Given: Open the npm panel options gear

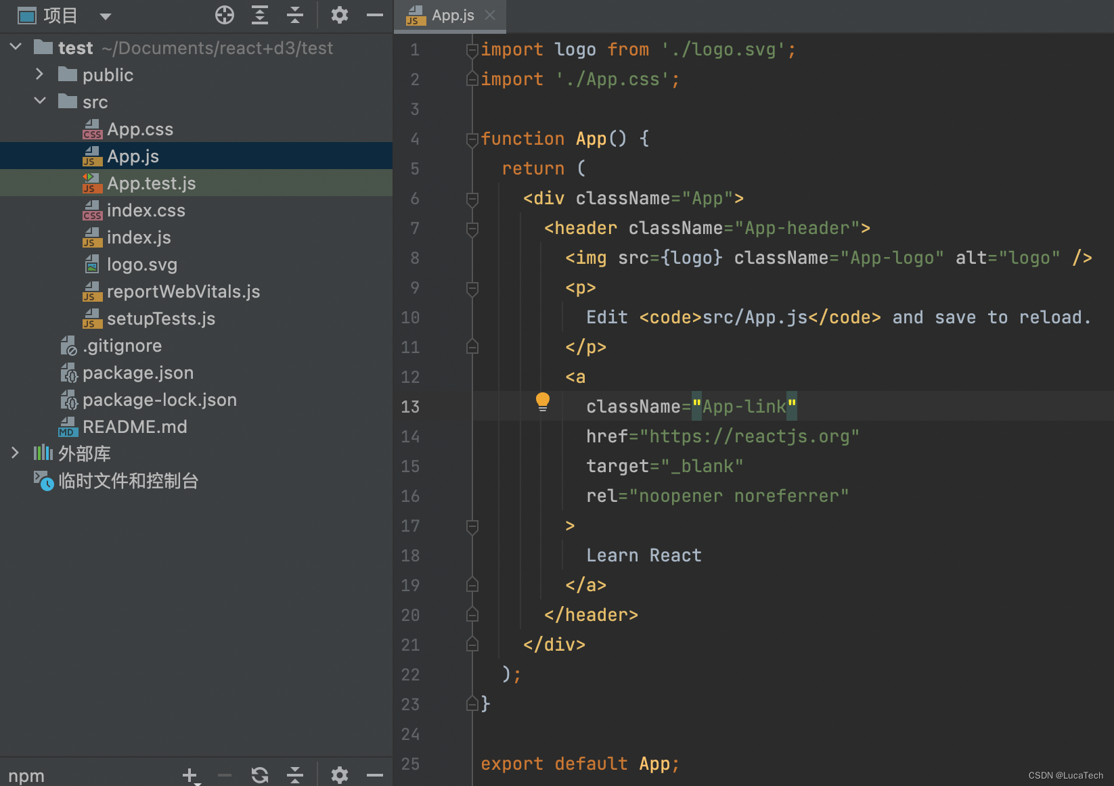Looking at the screenshot, I should (340, 775).
